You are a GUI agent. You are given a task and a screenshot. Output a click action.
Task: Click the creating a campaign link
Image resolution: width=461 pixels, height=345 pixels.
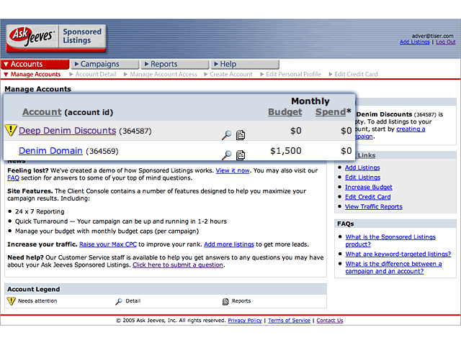tap(411, 129)
